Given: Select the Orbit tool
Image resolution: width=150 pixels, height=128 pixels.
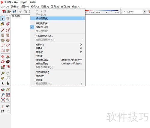Looking at the screenshot, I should tap(3, 90).
